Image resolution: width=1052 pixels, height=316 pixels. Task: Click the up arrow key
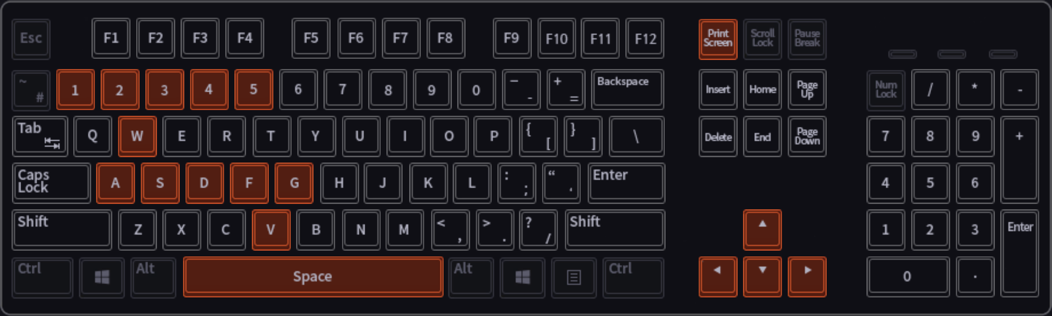pyautogui.click(x=762, y=230)
